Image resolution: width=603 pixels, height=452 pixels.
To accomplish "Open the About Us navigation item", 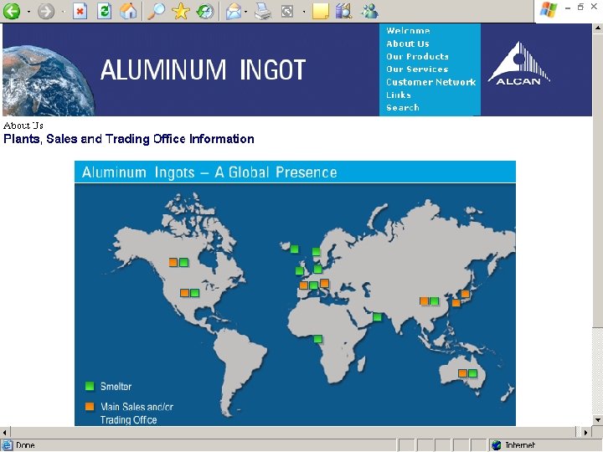I will [x=408, y=44].
